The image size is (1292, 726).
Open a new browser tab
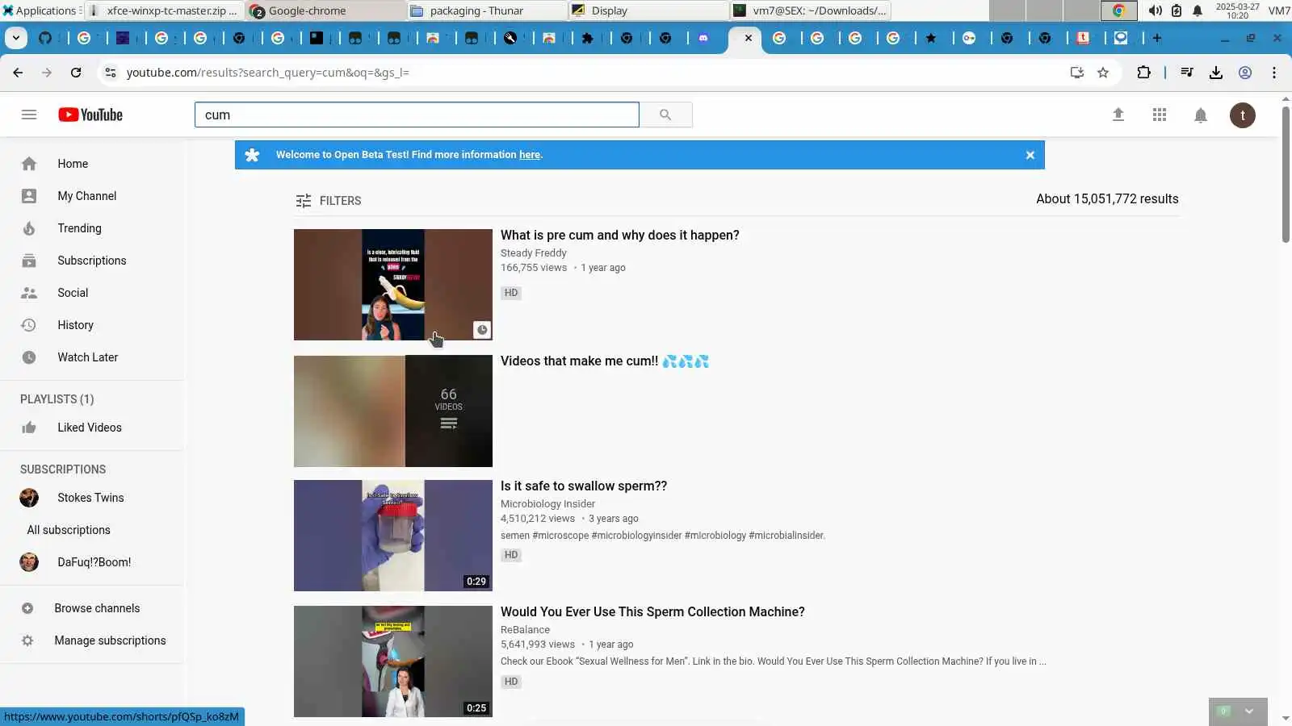click(1157, 38)
